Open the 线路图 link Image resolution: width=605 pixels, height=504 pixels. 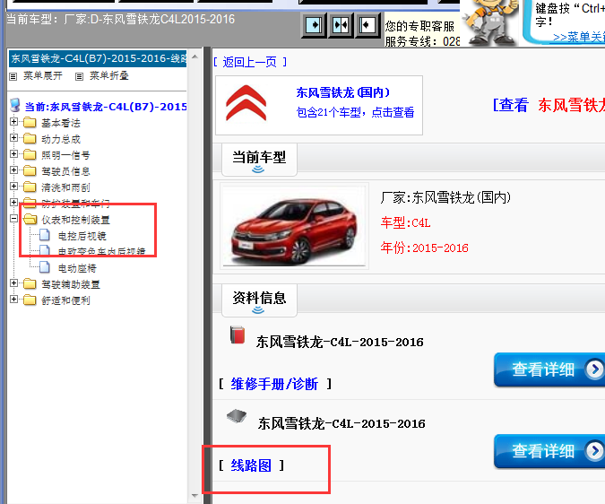(251, 465)
